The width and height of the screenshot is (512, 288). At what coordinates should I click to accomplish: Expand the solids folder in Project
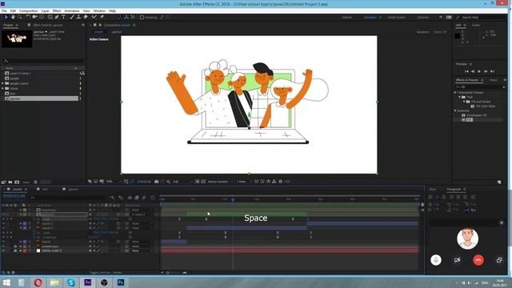coord(3,89)
